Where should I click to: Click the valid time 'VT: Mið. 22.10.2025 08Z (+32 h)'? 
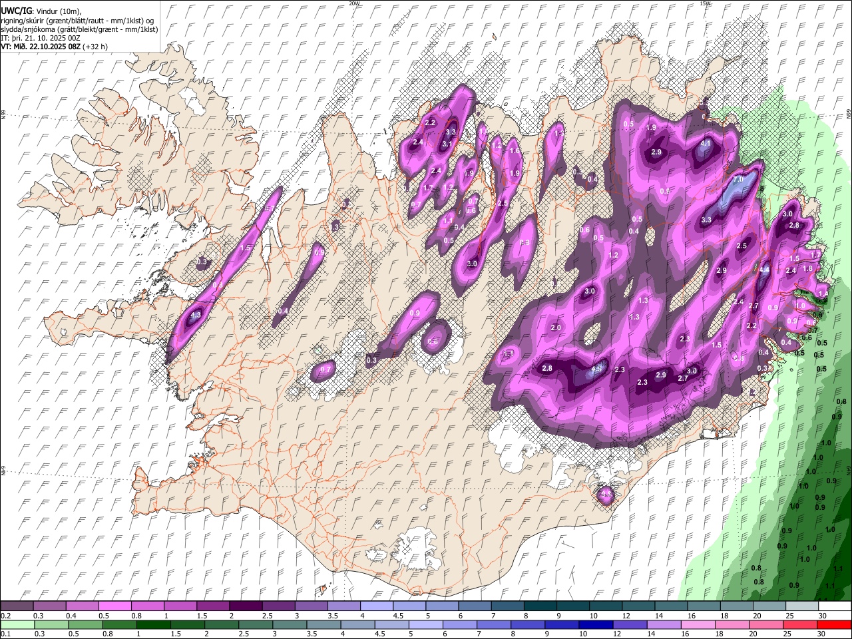(55, 47)
